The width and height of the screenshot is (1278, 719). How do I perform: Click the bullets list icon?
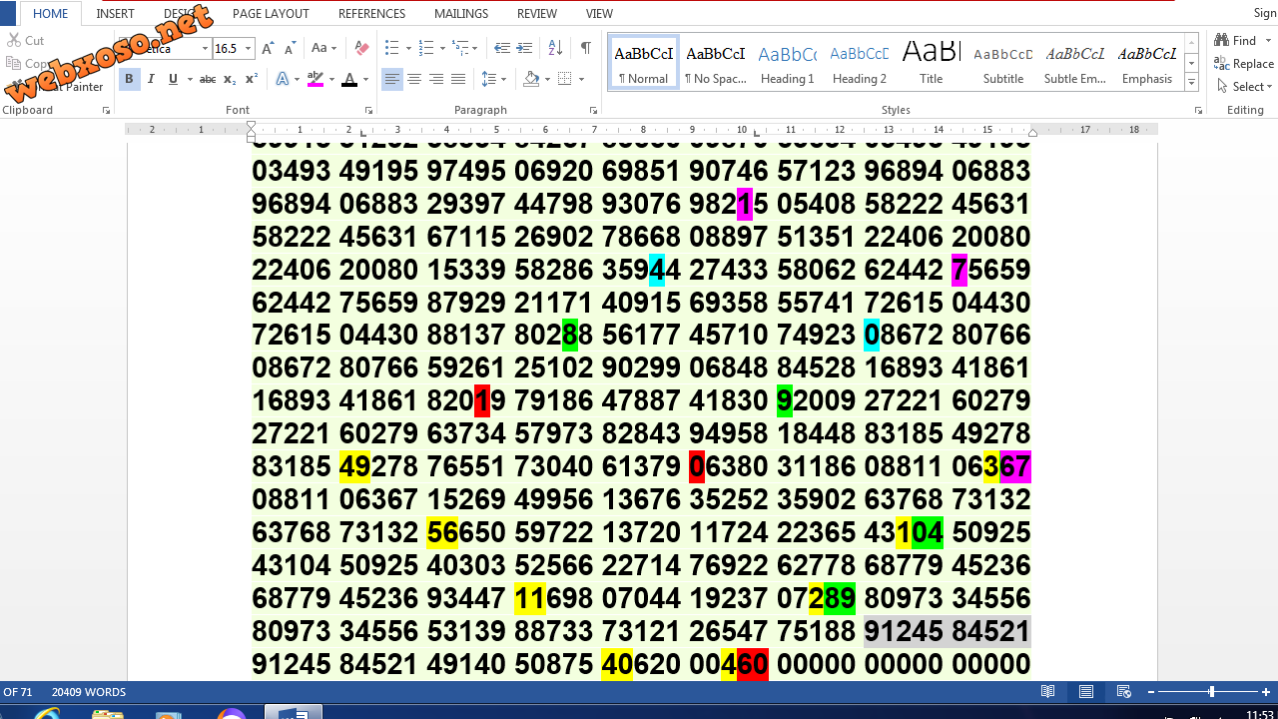(x=390, y=48)
